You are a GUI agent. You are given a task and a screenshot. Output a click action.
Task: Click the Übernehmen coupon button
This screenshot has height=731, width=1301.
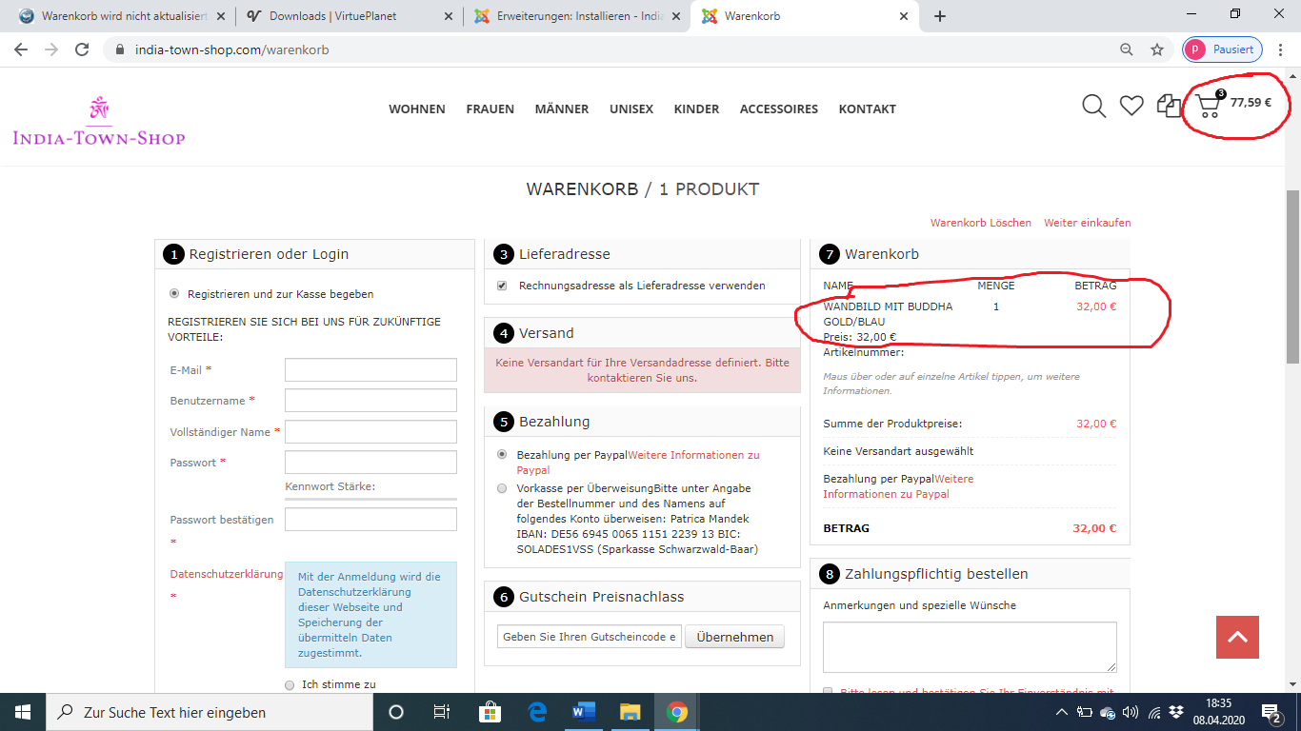tap(734, 637)
